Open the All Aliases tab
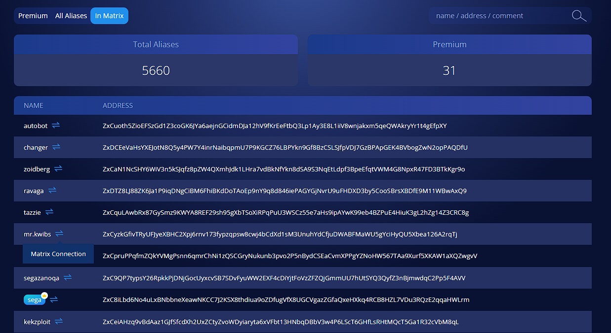 71,16
